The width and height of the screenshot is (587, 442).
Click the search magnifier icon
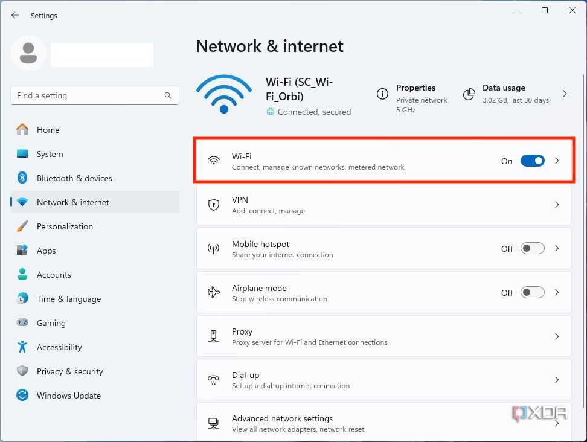click(x=168, y=95)
